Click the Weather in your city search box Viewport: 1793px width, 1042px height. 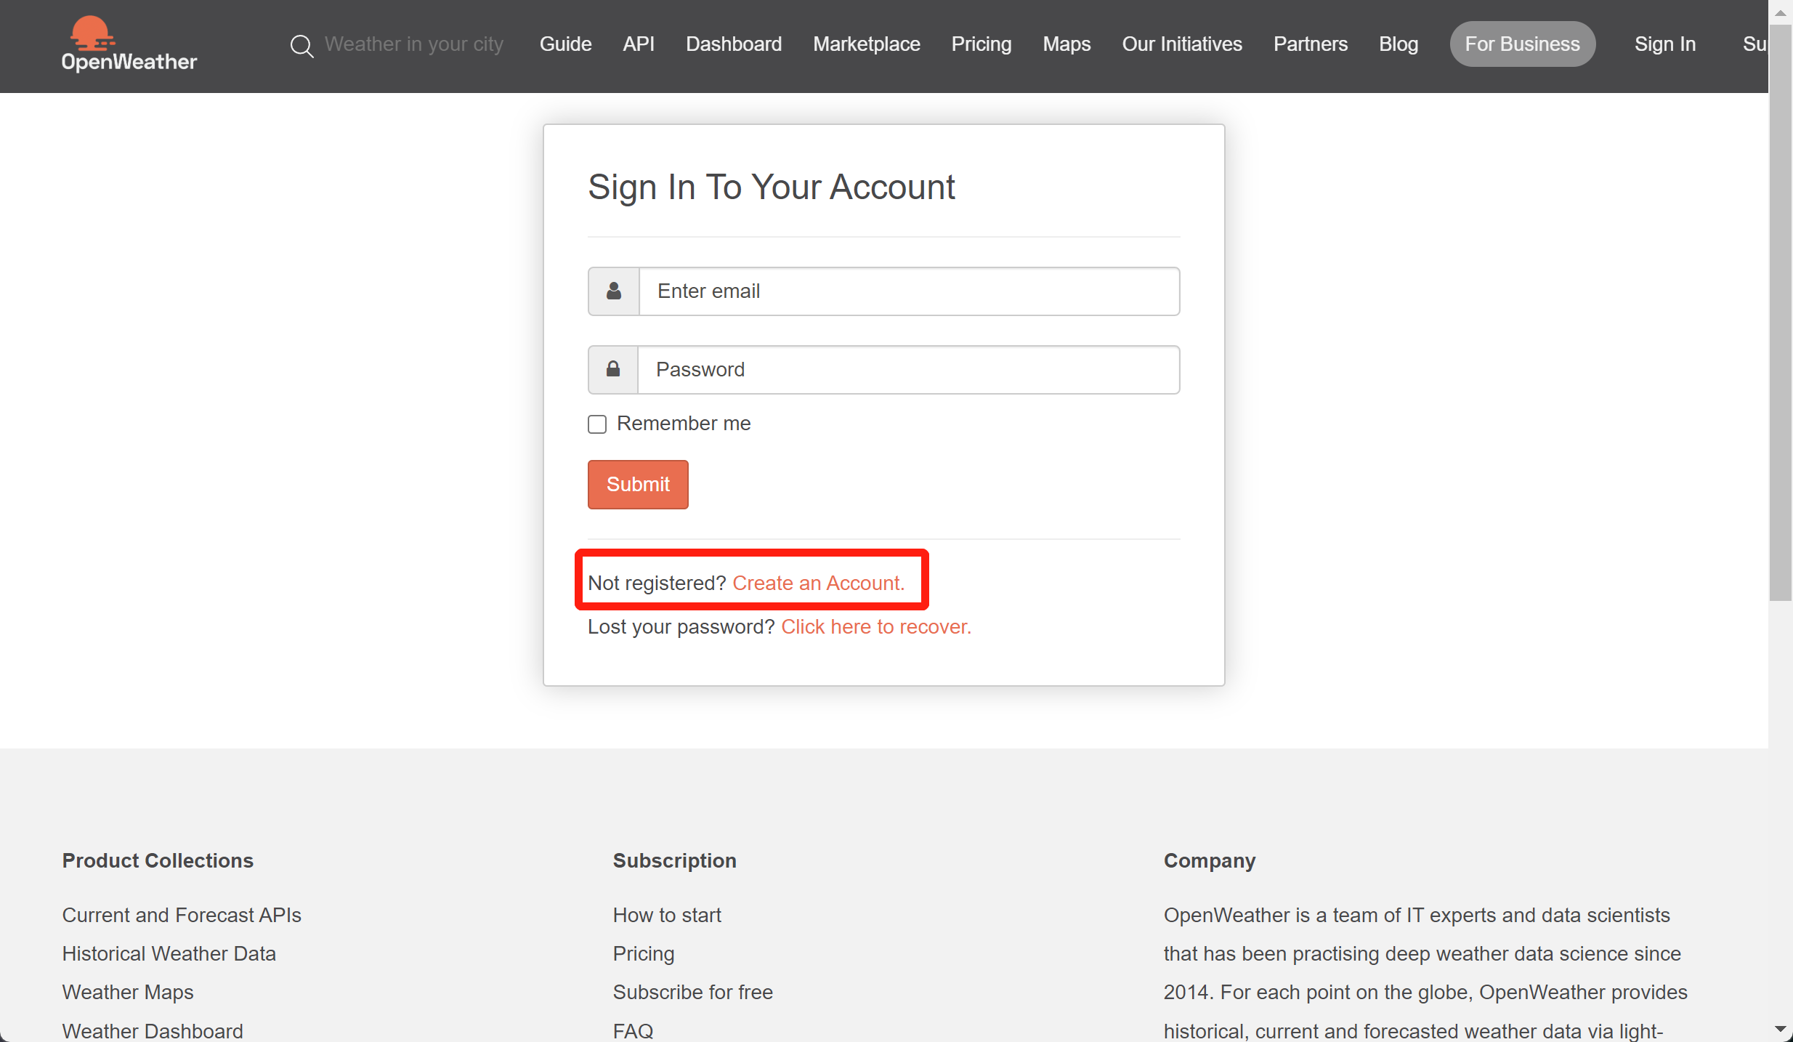tap(414, 44)
